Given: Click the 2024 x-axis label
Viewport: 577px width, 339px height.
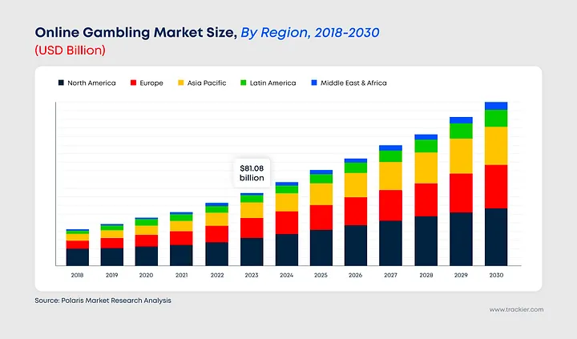Looking at the screenshot, I should coord(287,275).
